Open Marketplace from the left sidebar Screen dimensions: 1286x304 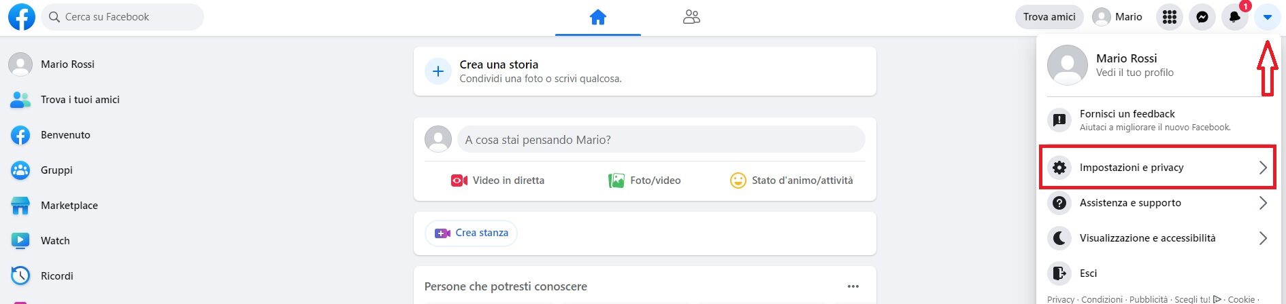[x=69, y=206]
